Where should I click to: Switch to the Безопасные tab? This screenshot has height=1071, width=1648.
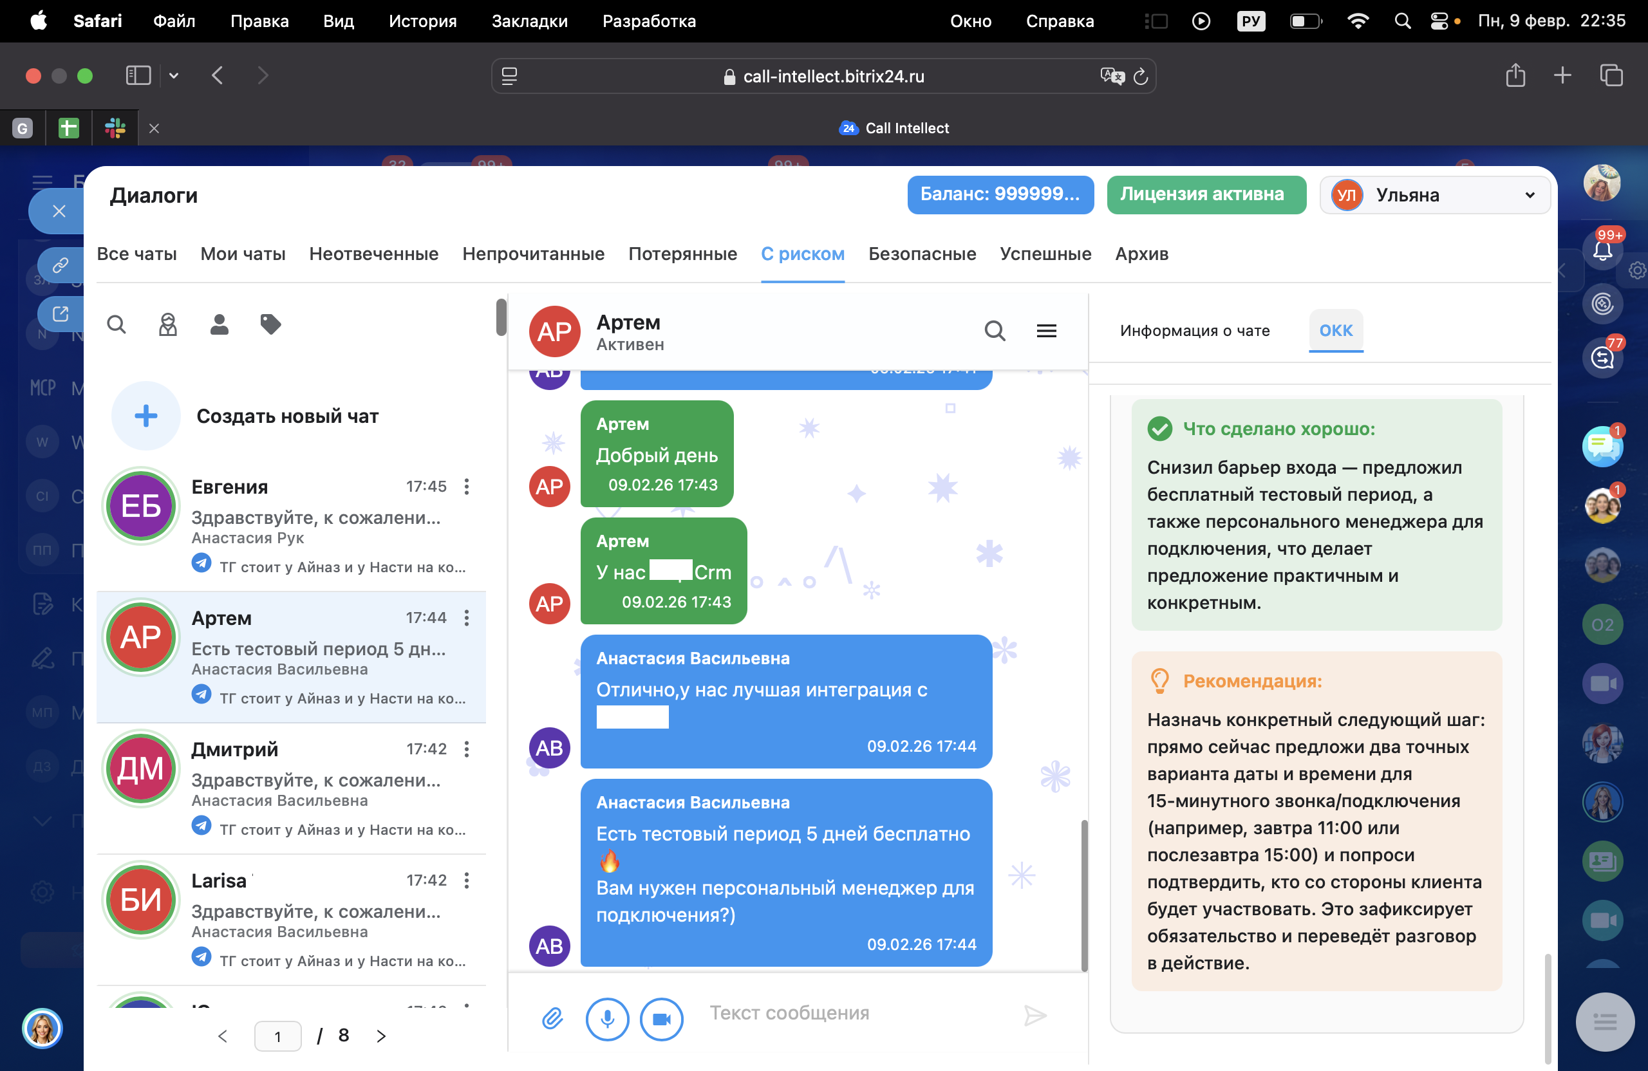tap(922, 254)
